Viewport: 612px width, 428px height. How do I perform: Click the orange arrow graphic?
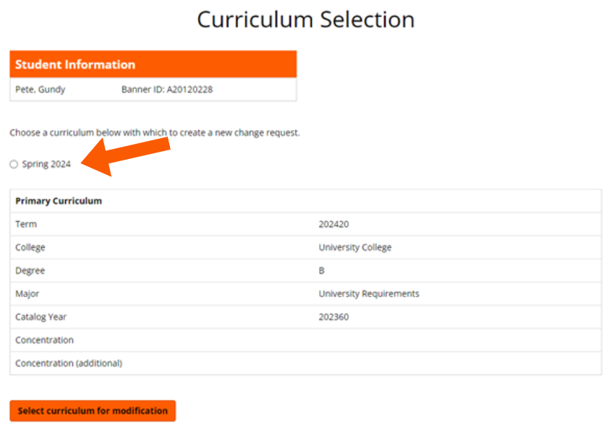(x=124, y=157)
